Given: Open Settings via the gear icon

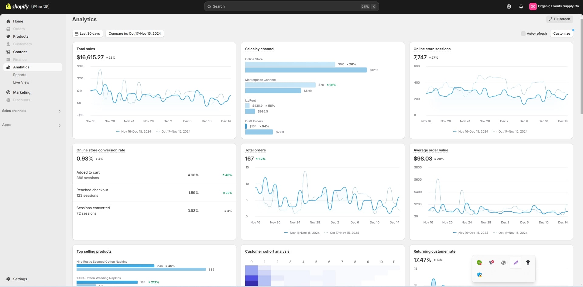Looking at the screenshot, I should pos(8,279).
